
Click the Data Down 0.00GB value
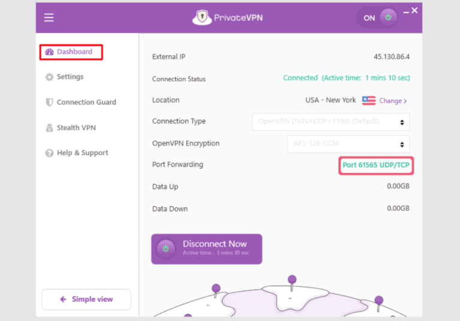tap(398, 208)
